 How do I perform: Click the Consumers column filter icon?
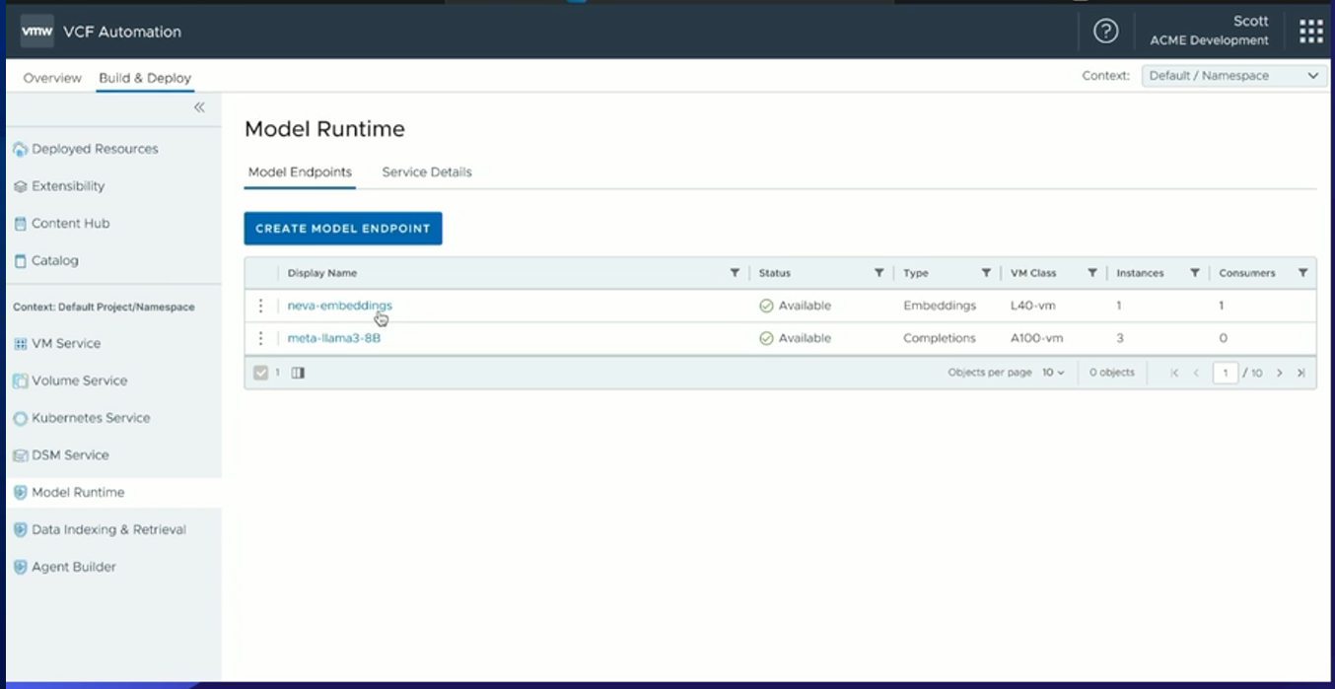[x=1302, y=273]
